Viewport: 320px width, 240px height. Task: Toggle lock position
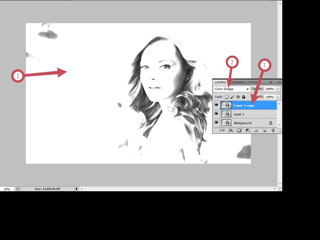[238, 97]
